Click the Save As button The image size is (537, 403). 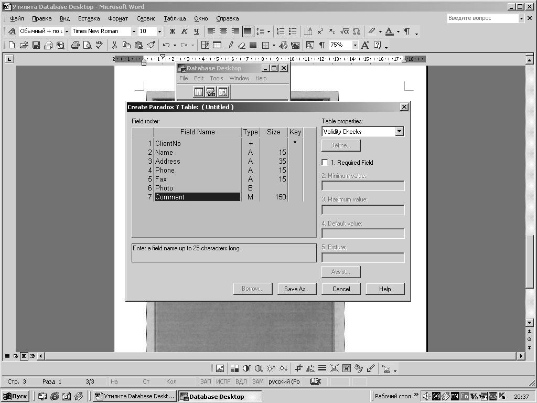297,289
